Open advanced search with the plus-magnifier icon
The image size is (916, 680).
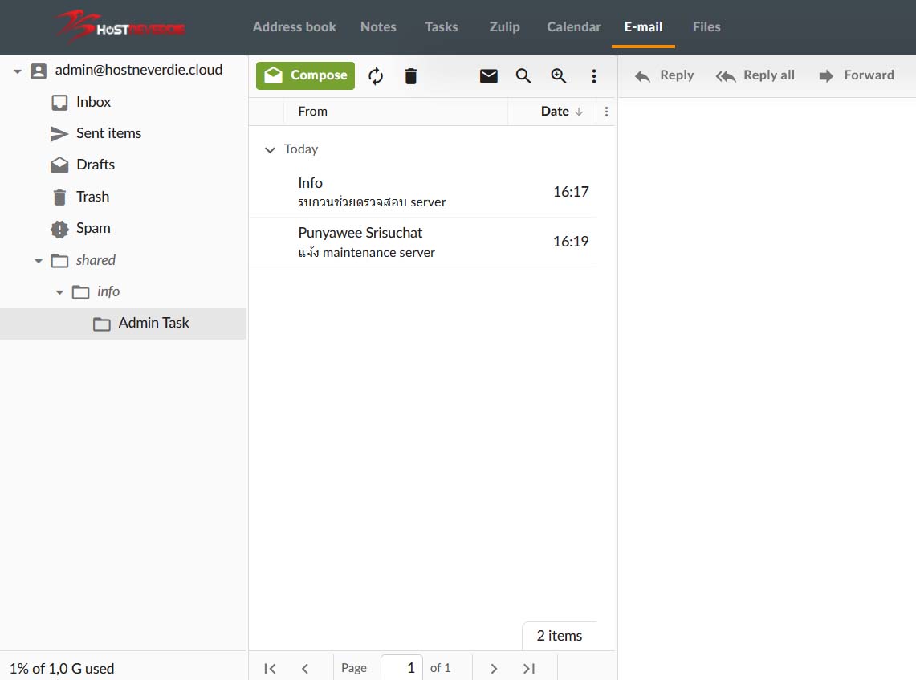click(x=559, y=76)
